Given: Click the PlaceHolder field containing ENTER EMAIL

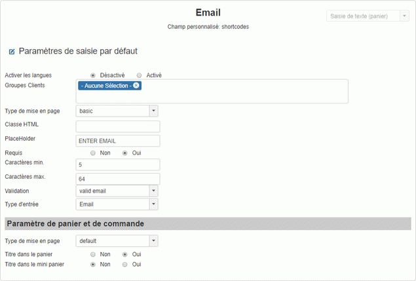Looking at the screenshot, I should [x=118, y=141].
